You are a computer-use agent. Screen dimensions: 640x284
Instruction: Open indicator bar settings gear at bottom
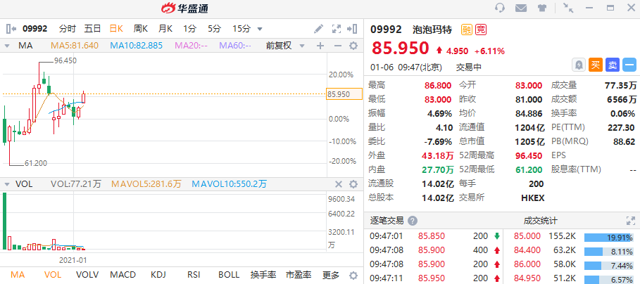pyautogui.click(x=353, y=275)
